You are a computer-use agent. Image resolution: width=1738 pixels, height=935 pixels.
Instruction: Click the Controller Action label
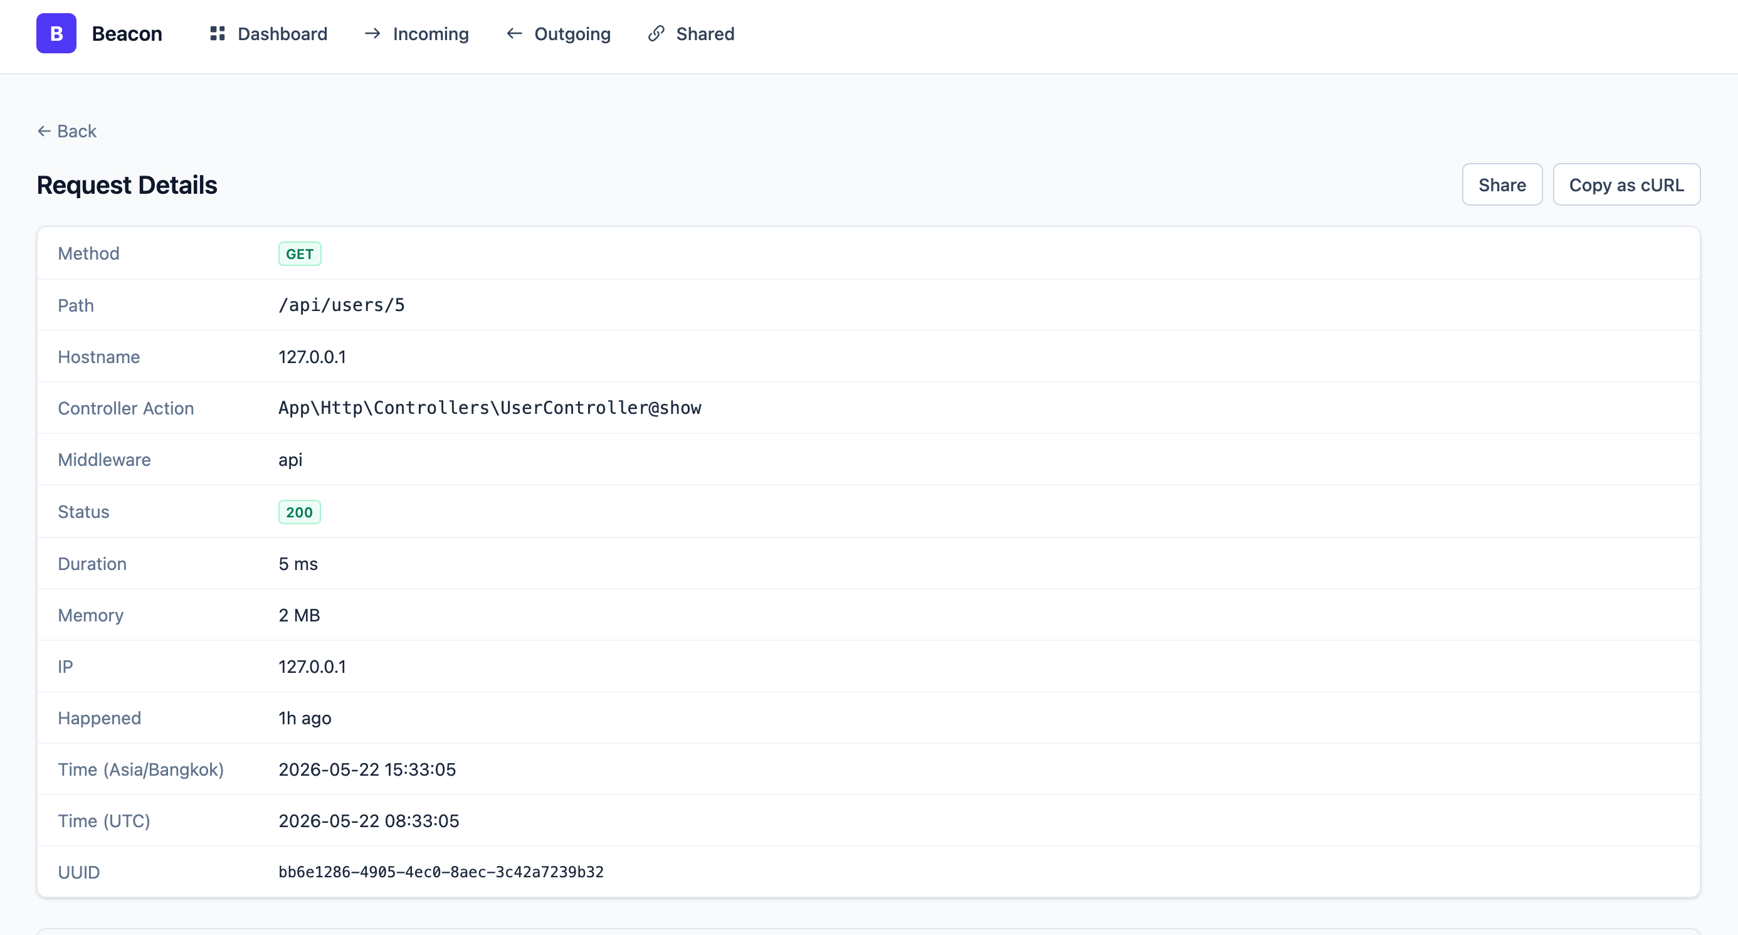click(126, 409)
